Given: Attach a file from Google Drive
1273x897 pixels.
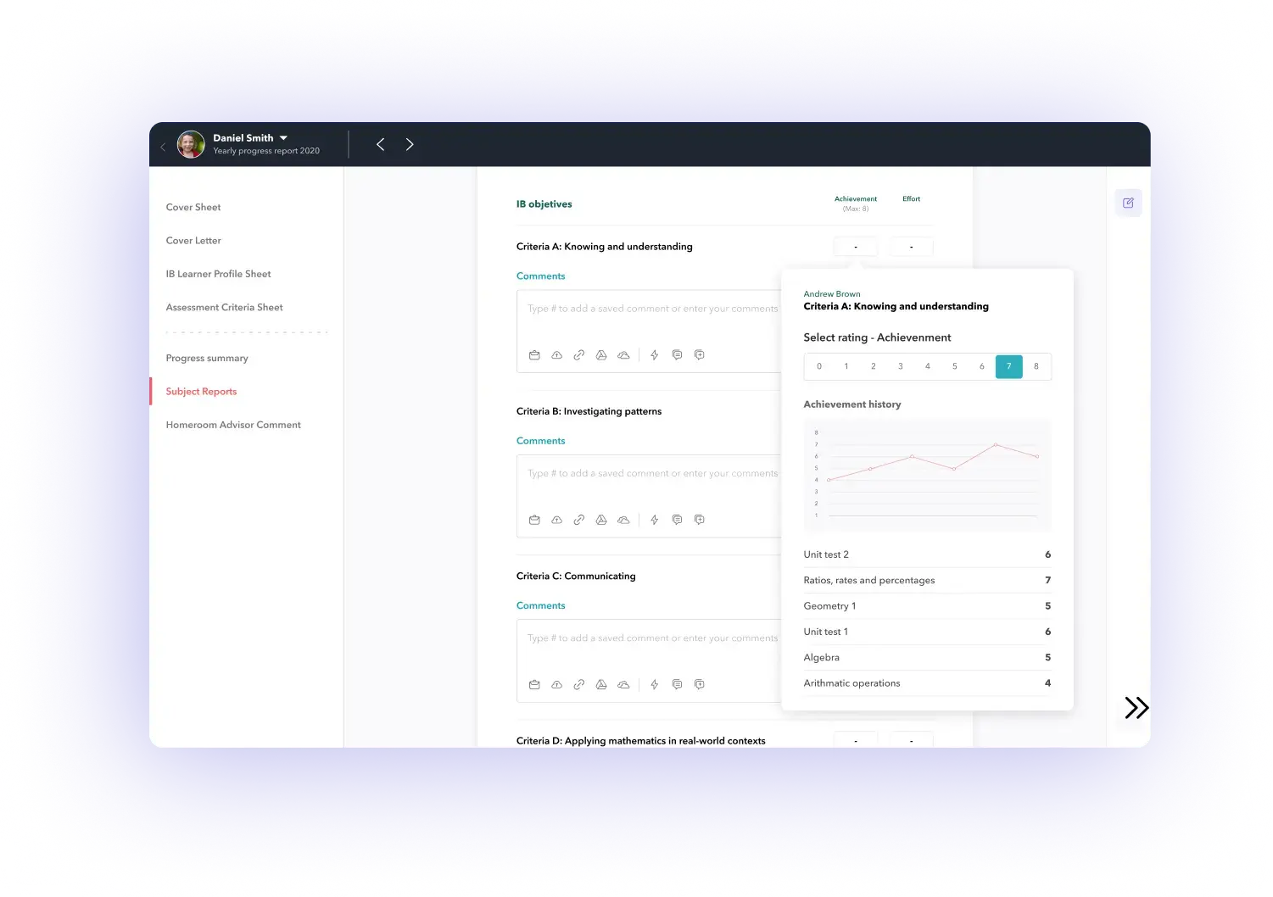Looking at the screenshot, I should click(601, 354).
